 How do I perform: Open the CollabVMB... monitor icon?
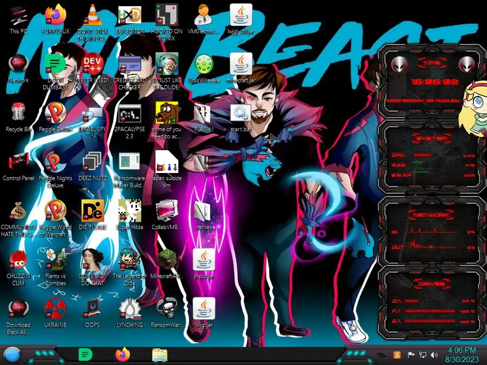166,215
